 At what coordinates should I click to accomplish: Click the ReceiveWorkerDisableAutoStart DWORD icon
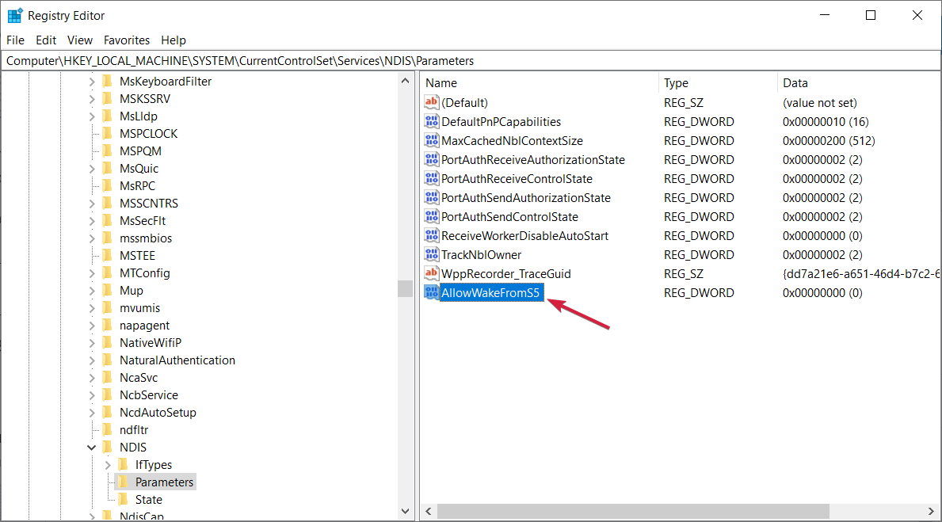[431, 235]
